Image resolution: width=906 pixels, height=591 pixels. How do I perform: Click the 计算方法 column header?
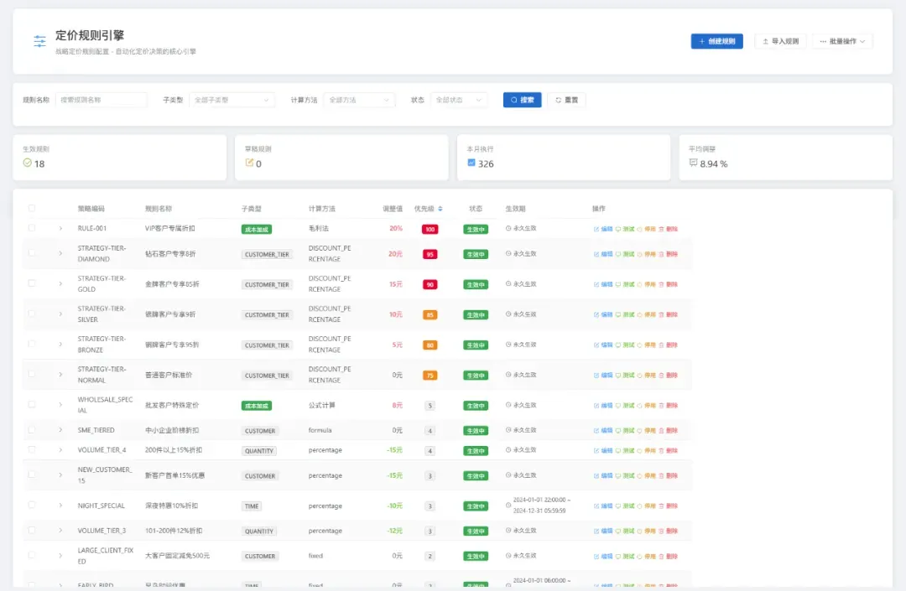pyautogui.click(x=322, y=209)
